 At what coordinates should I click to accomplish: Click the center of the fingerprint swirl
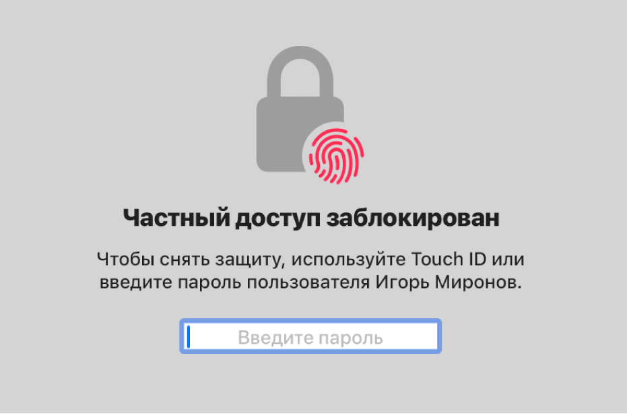click(336, 157)
